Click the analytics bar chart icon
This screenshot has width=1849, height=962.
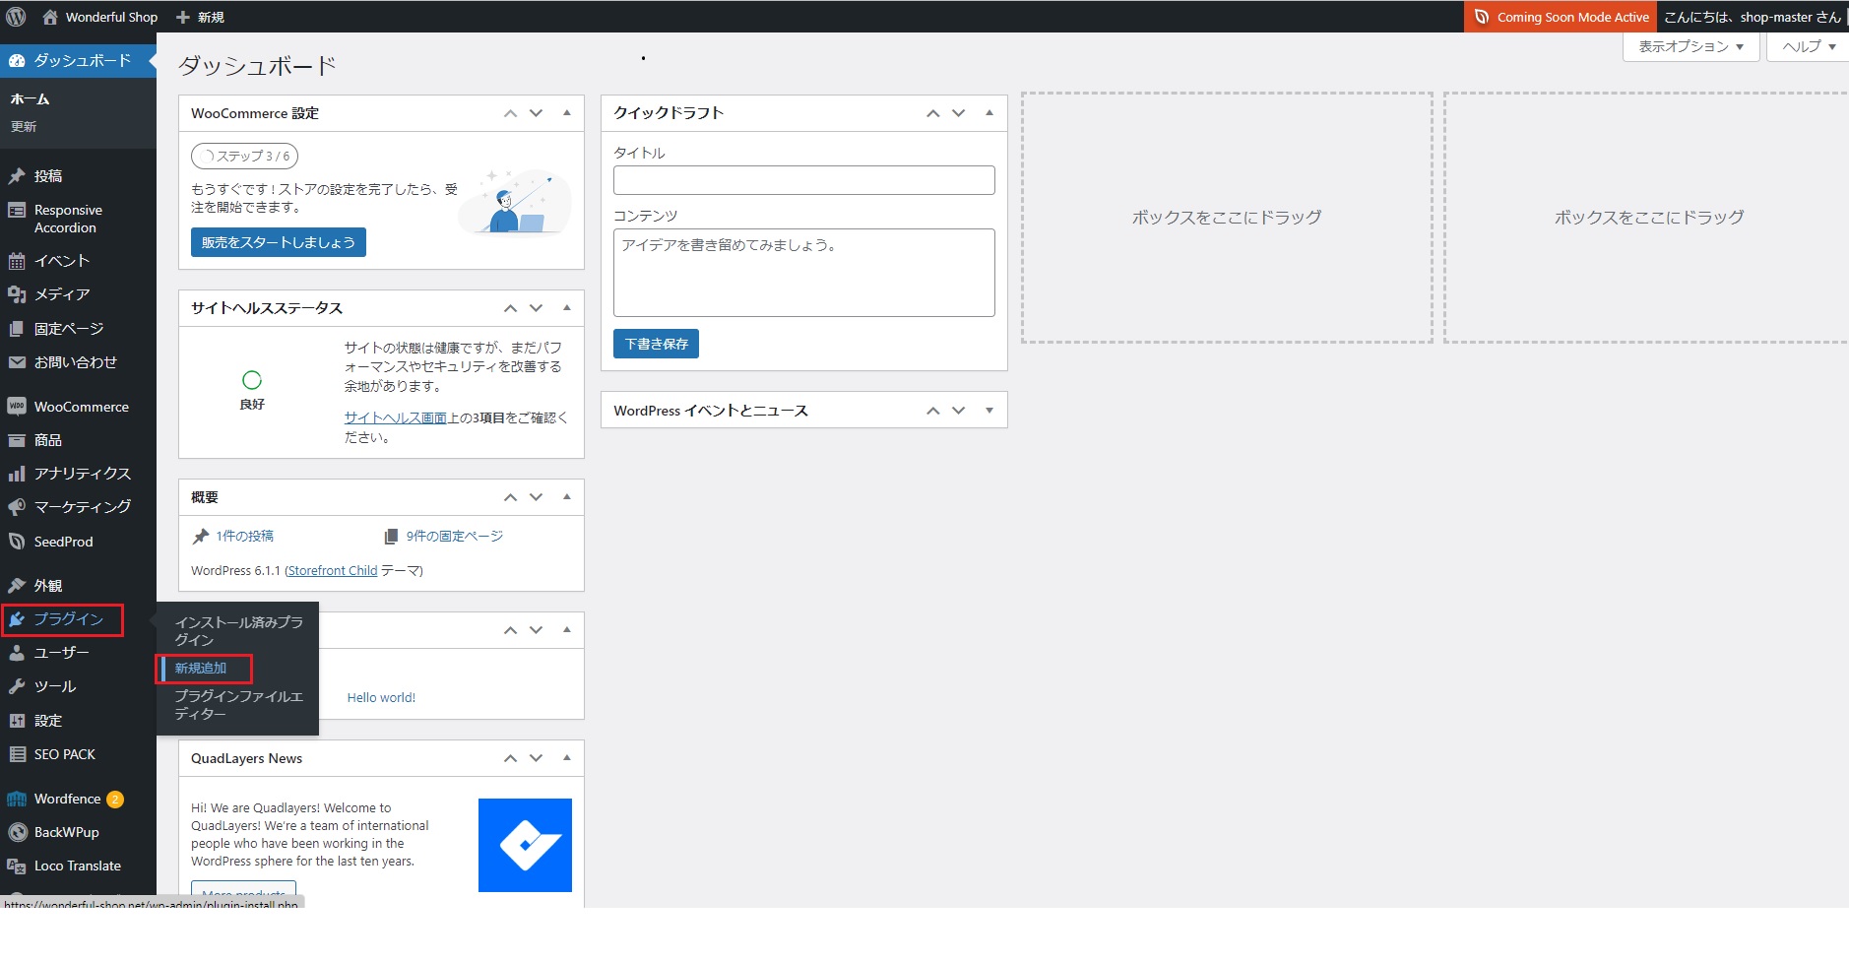[x=17, y=474]
